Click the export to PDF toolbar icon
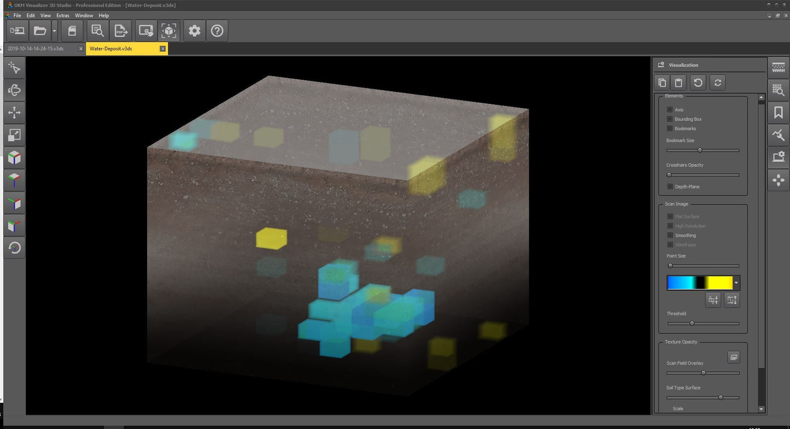The height and width of the screenshot is (429, 790). [x=120, y=31]
